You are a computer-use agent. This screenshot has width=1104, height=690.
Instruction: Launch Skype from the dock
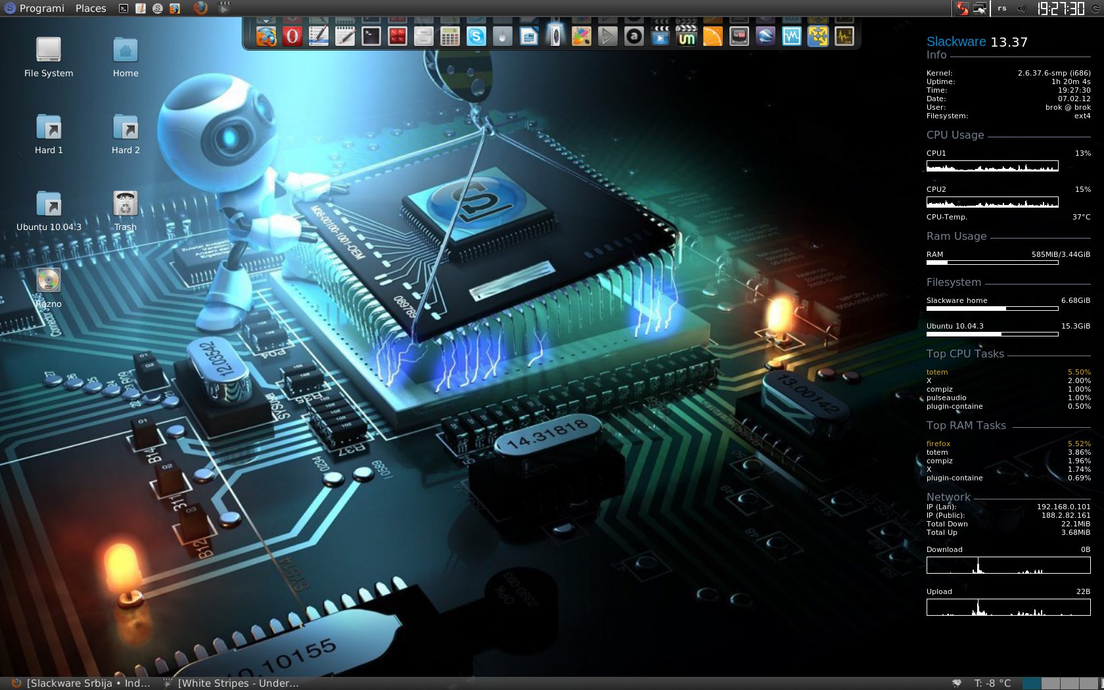pyautogui.click(x=476, y=37)
